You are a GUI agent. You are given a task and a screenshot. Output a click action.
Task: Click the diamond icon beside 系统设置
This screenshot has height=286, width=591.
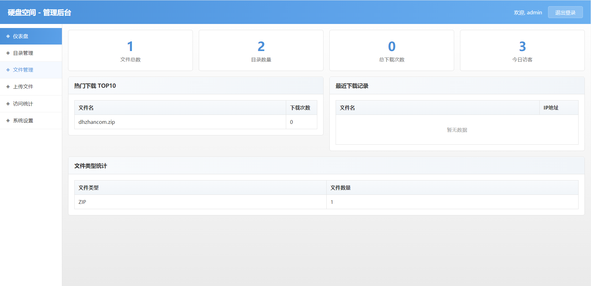tap(8, 121)
